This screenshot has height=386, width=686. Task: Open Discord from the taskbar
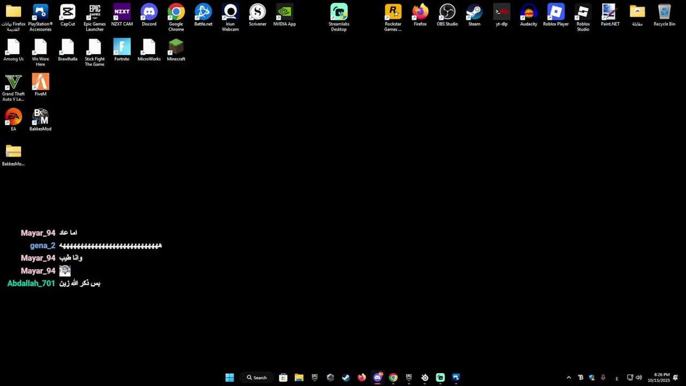coord(377,377)
